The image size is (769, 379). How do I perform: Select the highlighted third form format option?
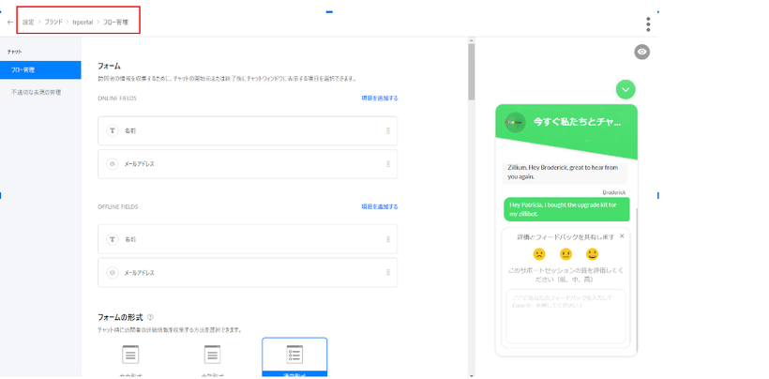(294, 356)
